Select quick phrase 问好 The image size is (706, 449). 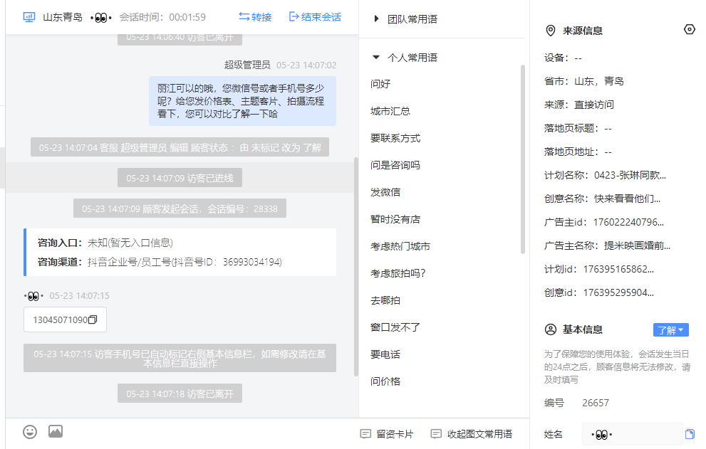click(x=380, y=84)
